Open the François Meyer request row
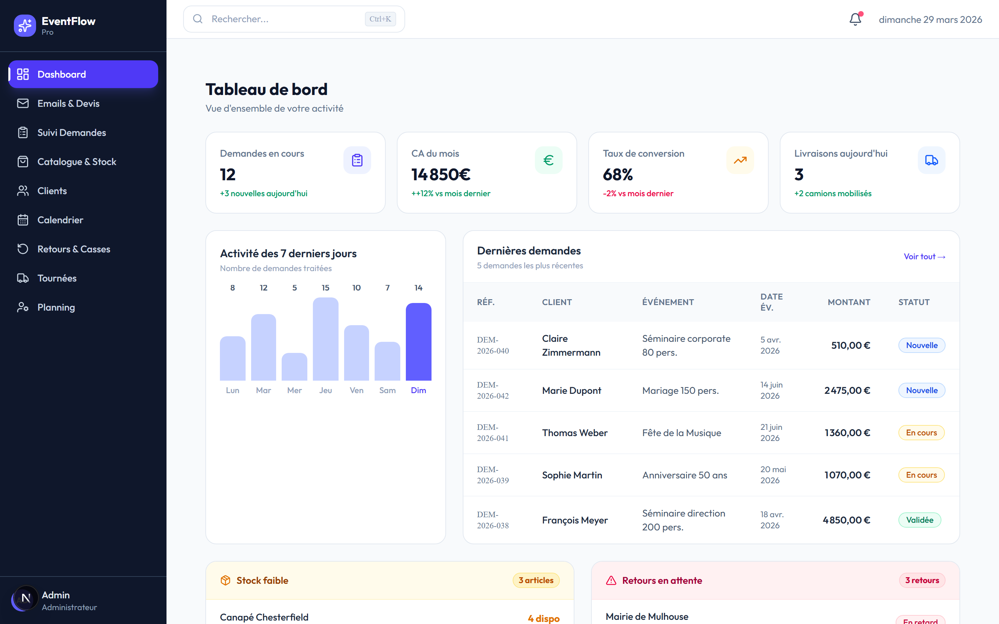Screen dimensions: 999x624 point(711,520)
